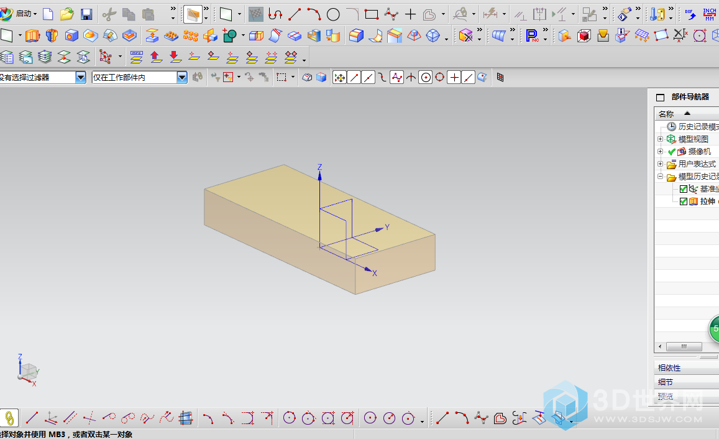Select the Circle sketch tool

(x=333, y=14)
